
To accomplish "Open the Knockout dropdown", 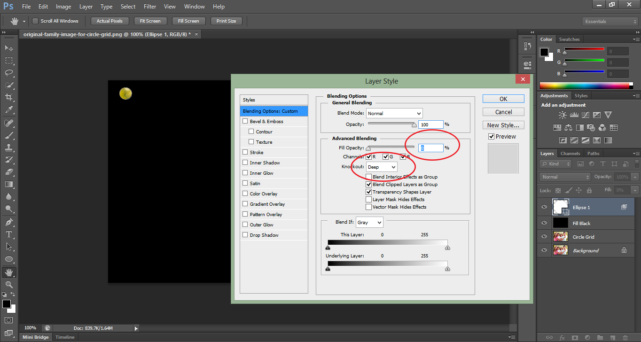I will (381, 167).
